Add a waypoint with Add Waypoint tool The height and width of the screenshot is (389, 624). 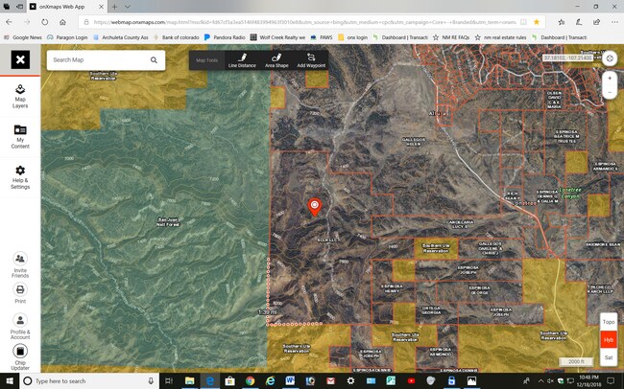[x=312, y=60]
